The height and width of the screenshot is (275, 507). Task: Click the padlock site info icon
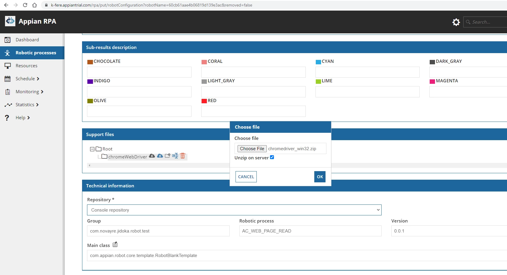click(x=46, y=5)
